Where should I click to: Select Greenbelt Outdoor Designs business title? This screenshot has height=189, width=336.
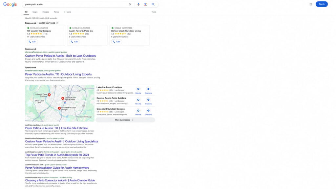coord(111,109)
